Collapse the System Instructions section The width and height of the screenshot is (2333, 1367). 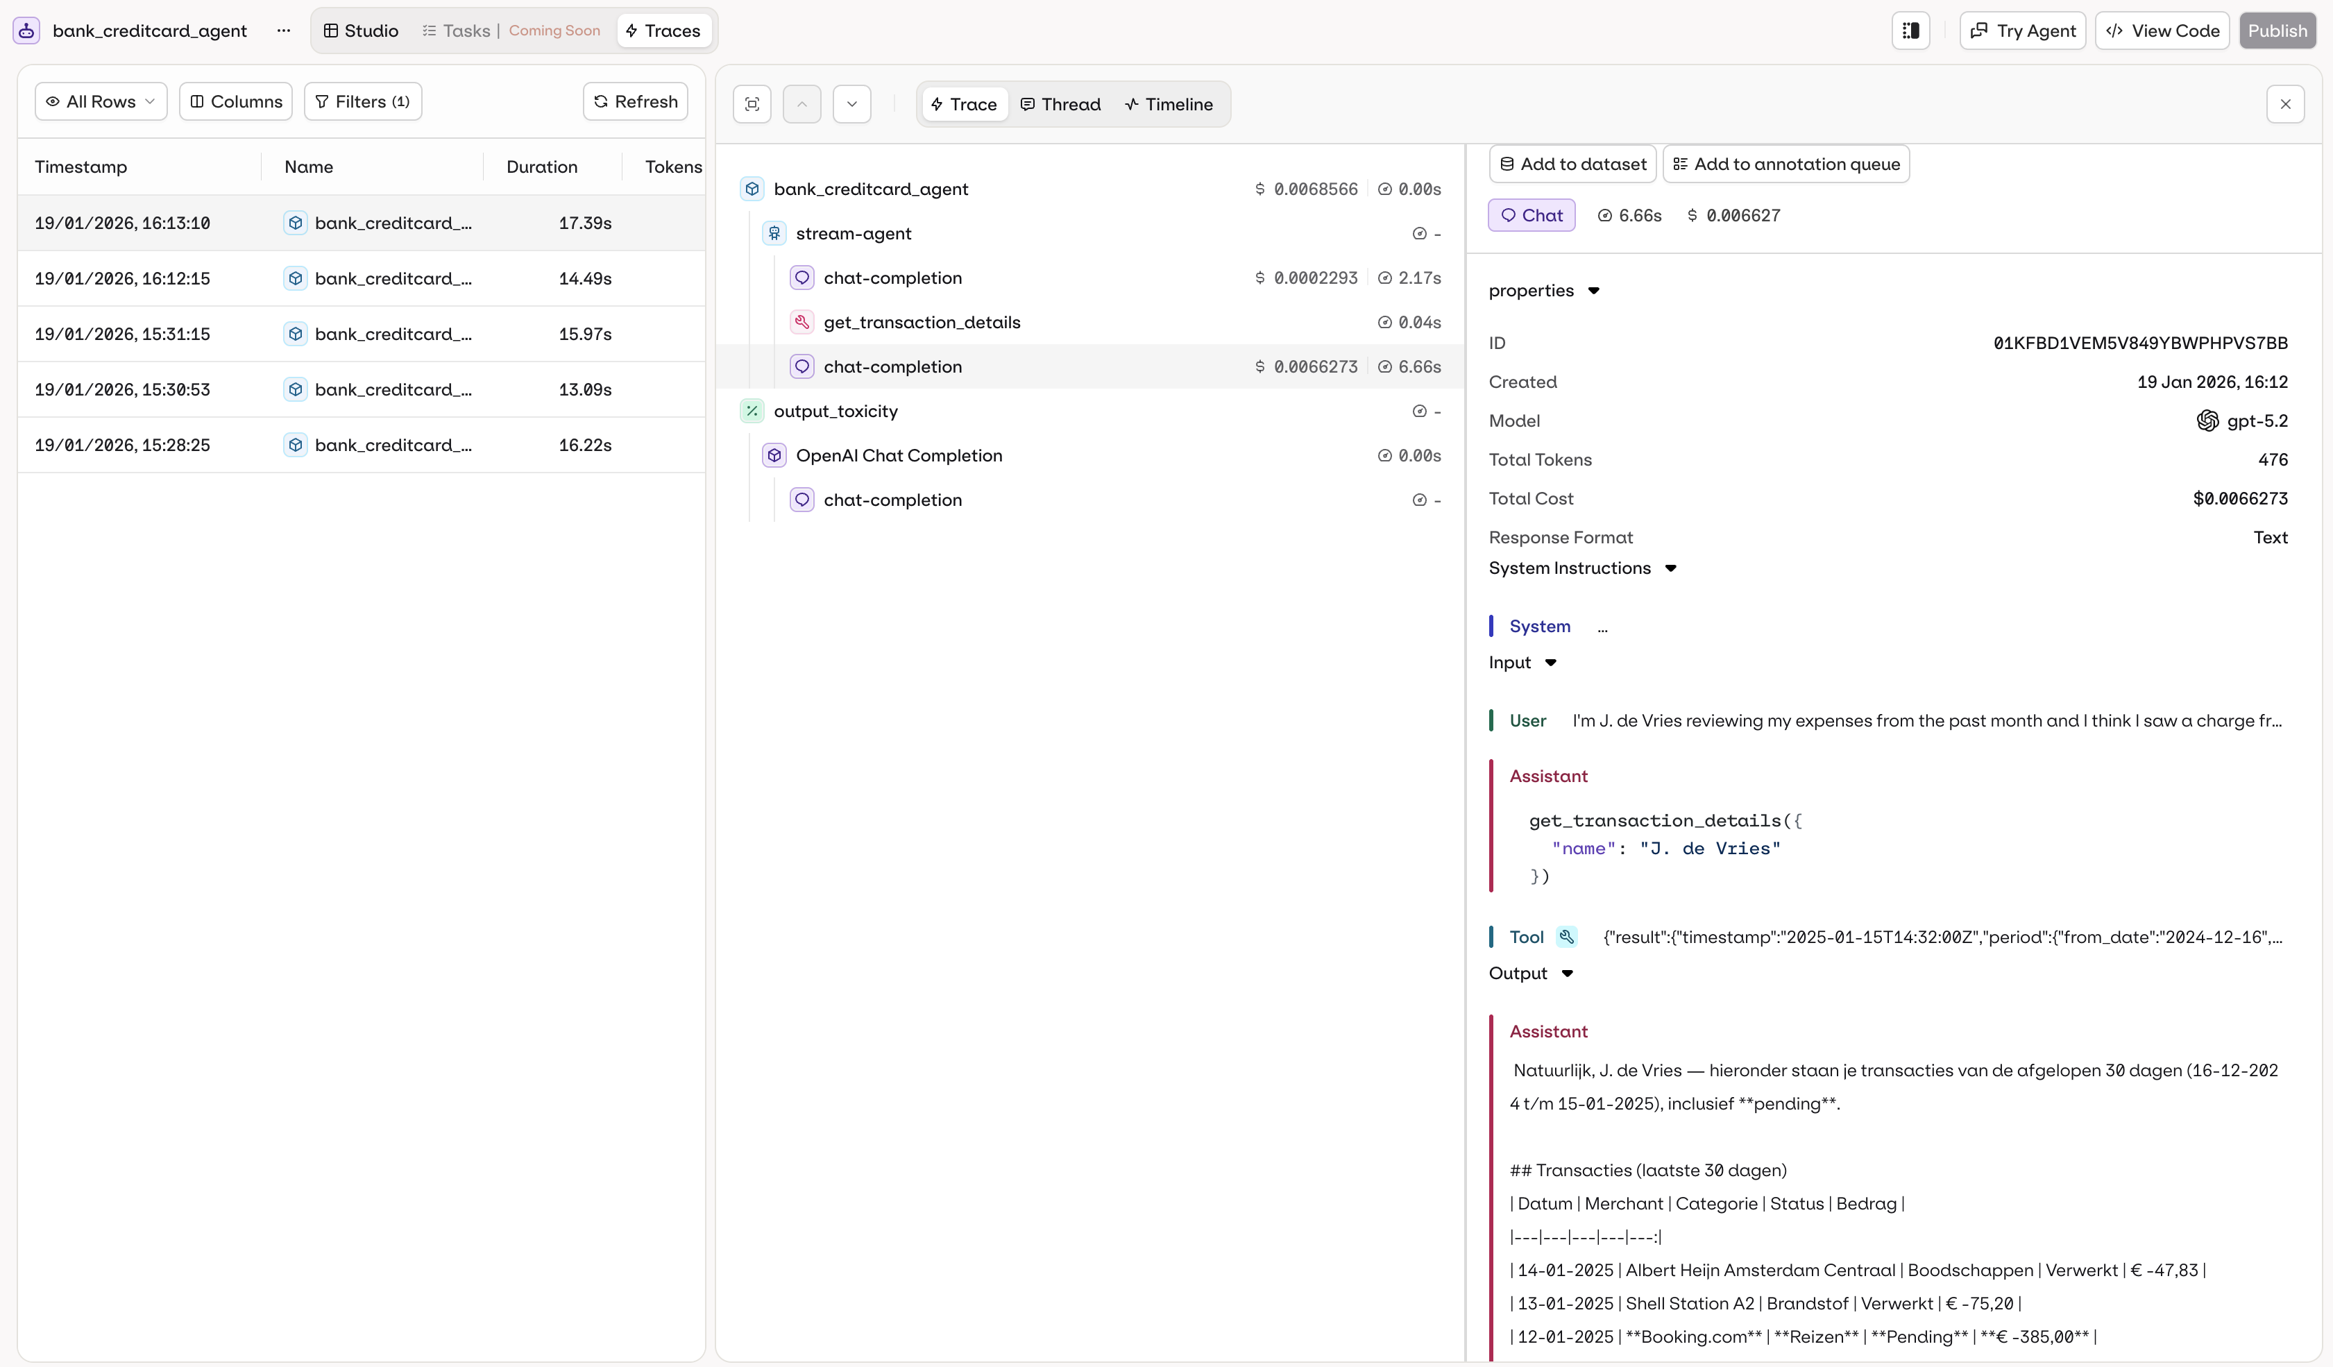(x=1670, y=568)
